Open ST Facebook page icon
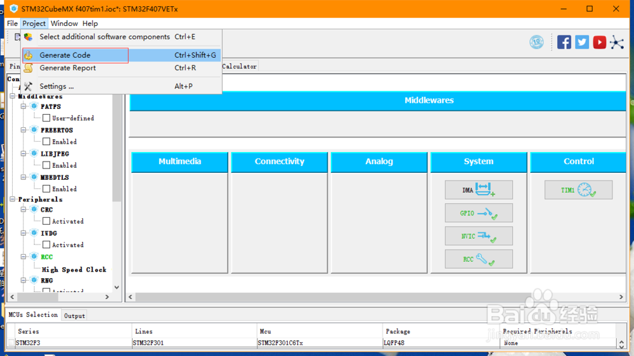Screen dimensions: 634x356 [x=564, y=42]
